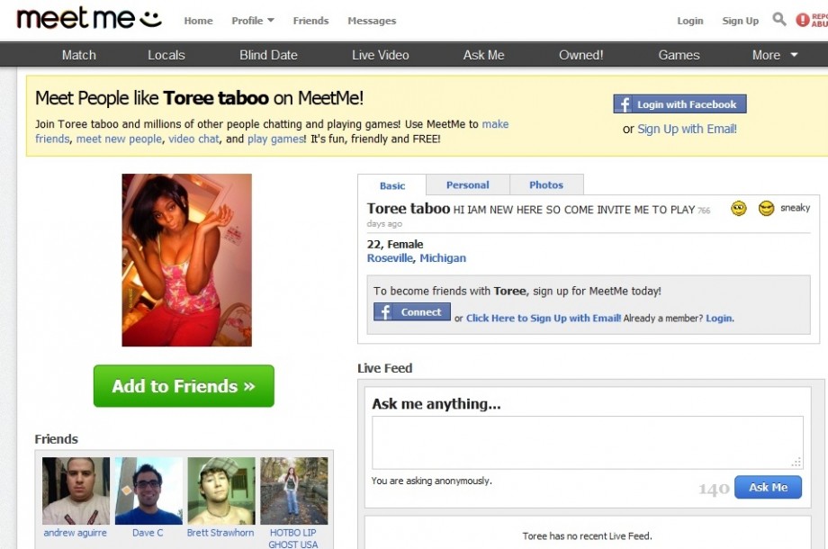Switch to the Personal tab

(x=467, y=184)
